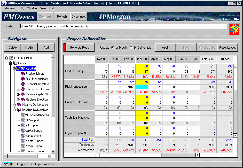Click the Generate Report button
243x168 pixels.
pos(80,48)
